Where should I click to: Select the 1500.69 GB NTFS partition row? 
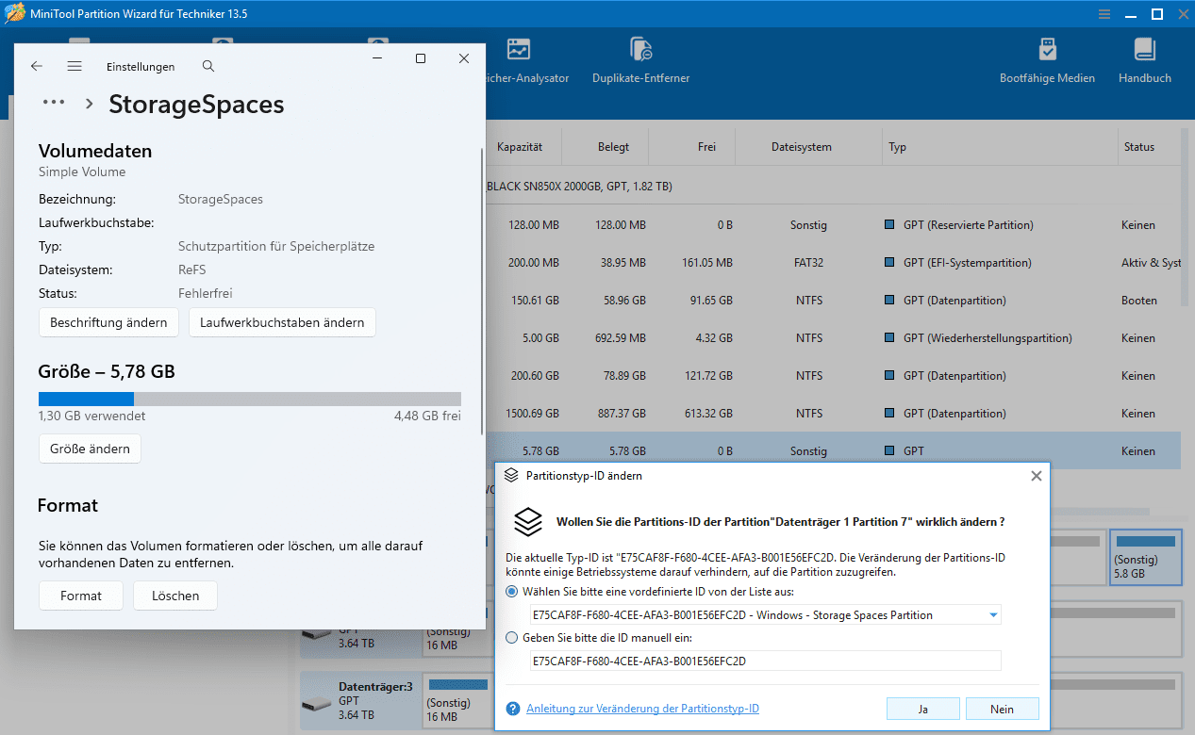tap(834, 414)
